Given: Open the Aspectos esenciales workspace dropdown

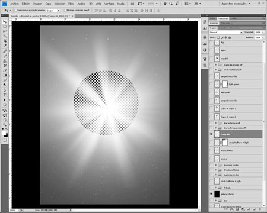Looking at the screenshot, I should 236,4.
